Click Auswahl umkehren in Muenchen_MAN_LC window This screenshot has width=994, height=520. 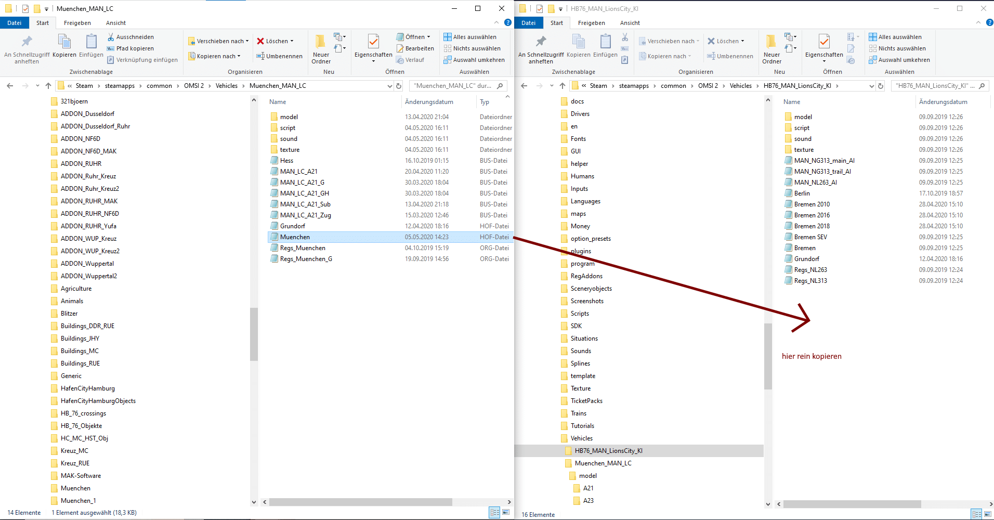[474, 60]
